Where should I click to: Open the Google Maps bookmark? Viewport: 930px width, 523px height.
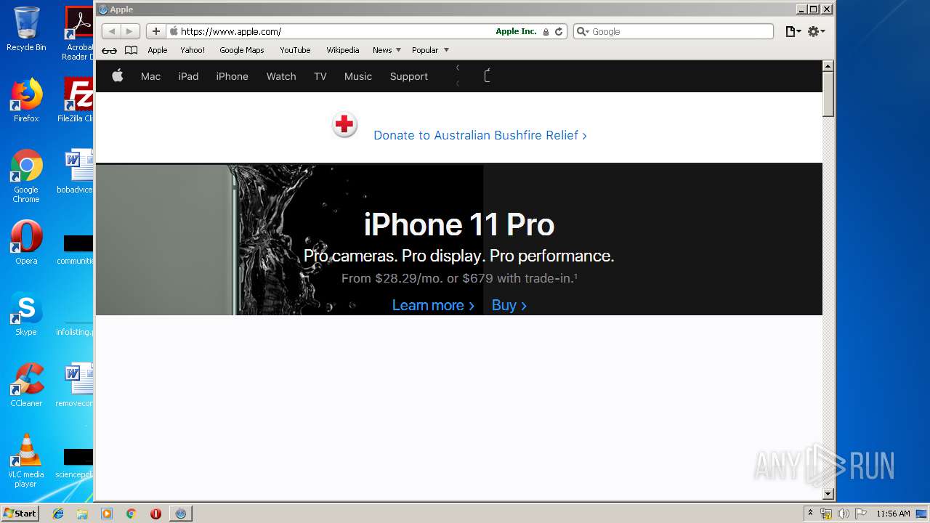242,50
